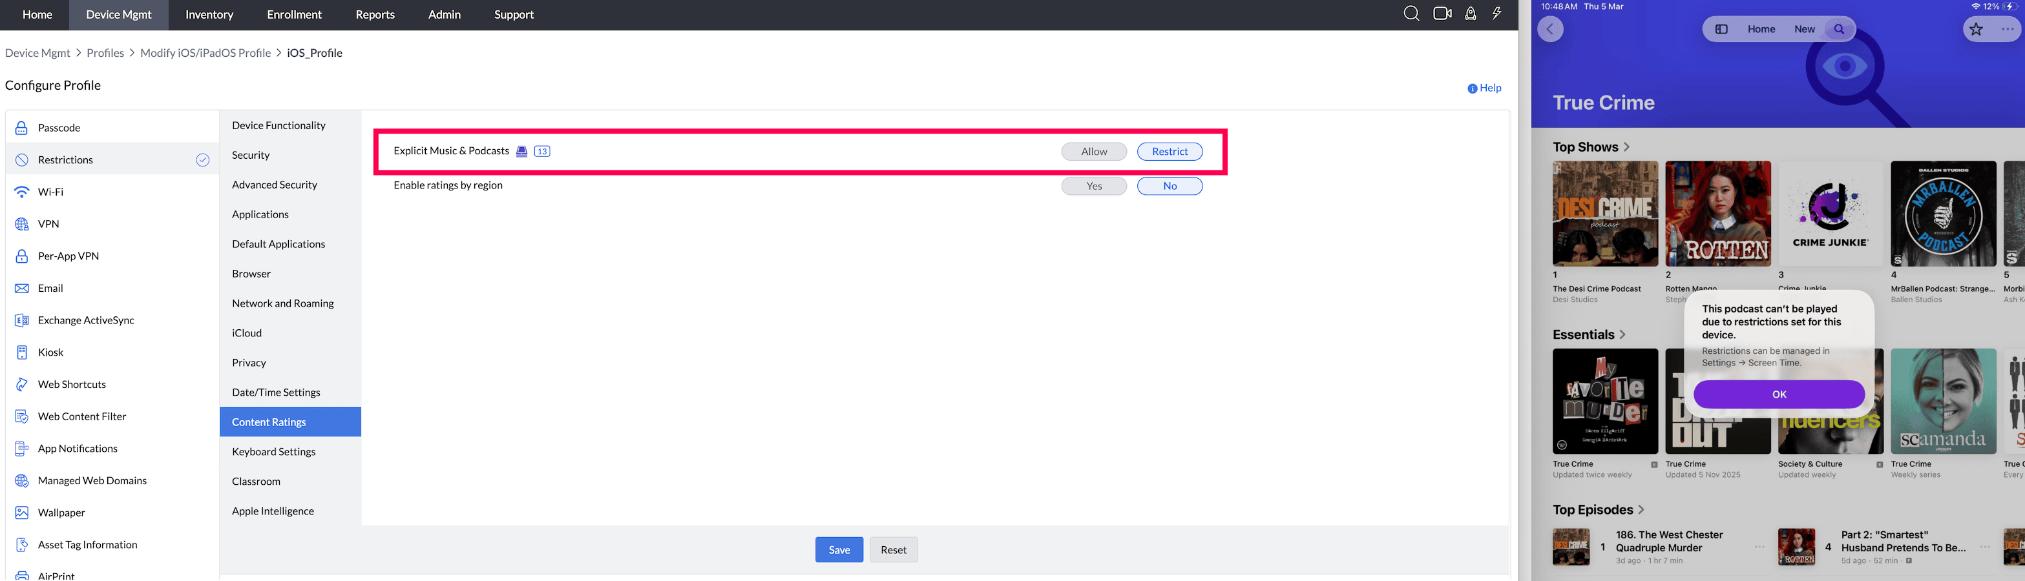Expand the Top Episodes section chevron
2025x581 pixels.
1641,511
